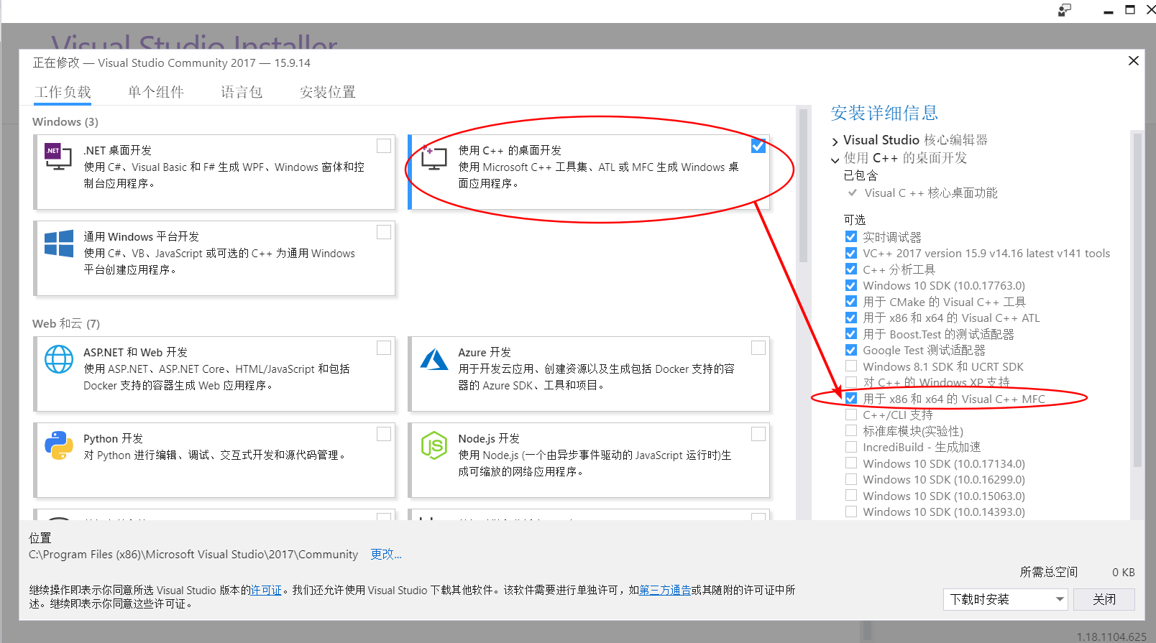The height and width of the screenshot is (643, 1156).
Task: Click the C++ desktop development workload icon
Action: click(433, 156)
